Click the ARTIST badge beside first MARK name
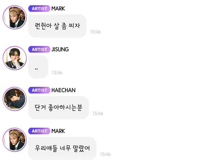Viewport: 202px width, 165px height. (x=39, y=8)
